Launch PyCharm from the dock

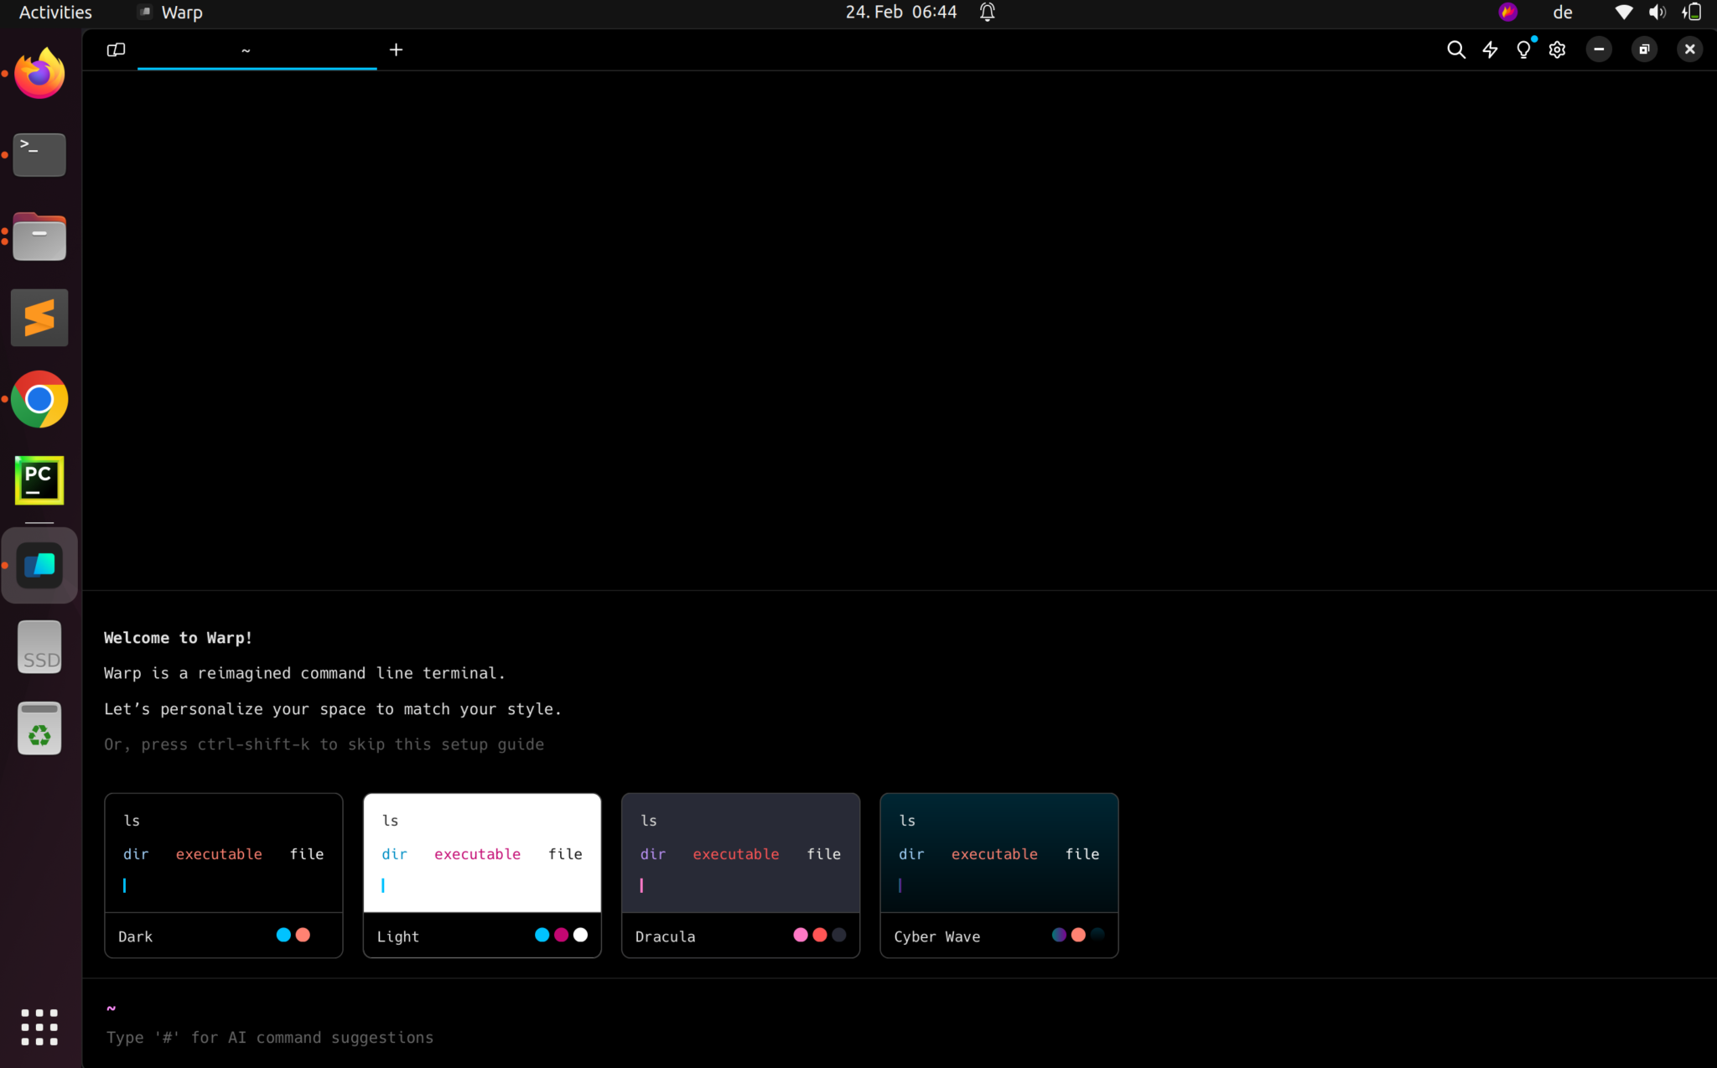pyautogui.click(x=39, y=480)
